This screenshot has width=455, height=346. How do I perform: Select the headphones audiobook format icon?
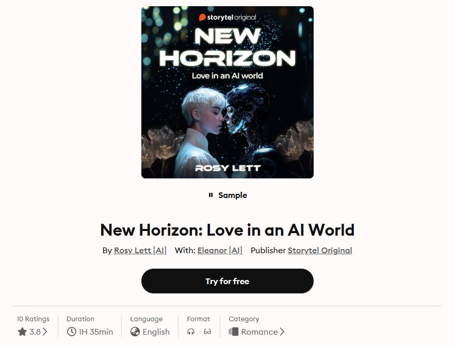pyautogui.click(x=191, y=332)
